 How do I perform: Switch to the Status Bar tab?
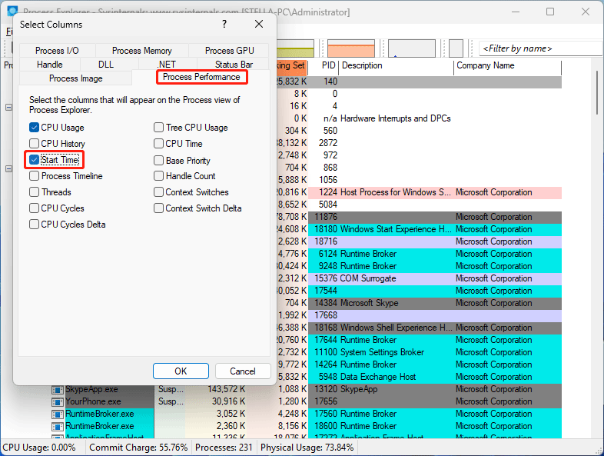pos(234,65)
